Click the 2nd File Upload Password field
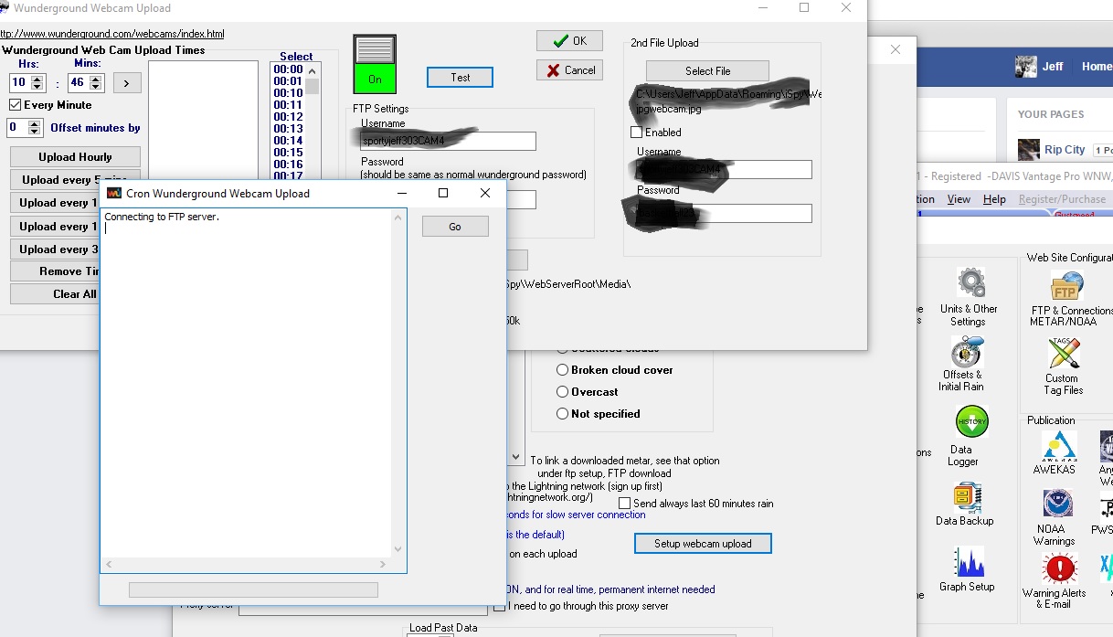Image resolution: width=1113 pixels, height=637 pixels. (724, 213)
